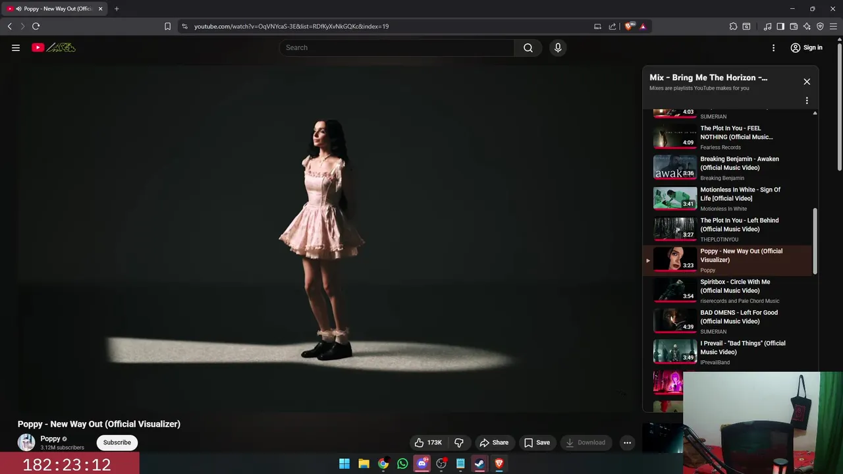Image resolution: width=843 pixels, height=474 pixels.
Task: Bookmark this page in address bar
Action: coord(167,26)
